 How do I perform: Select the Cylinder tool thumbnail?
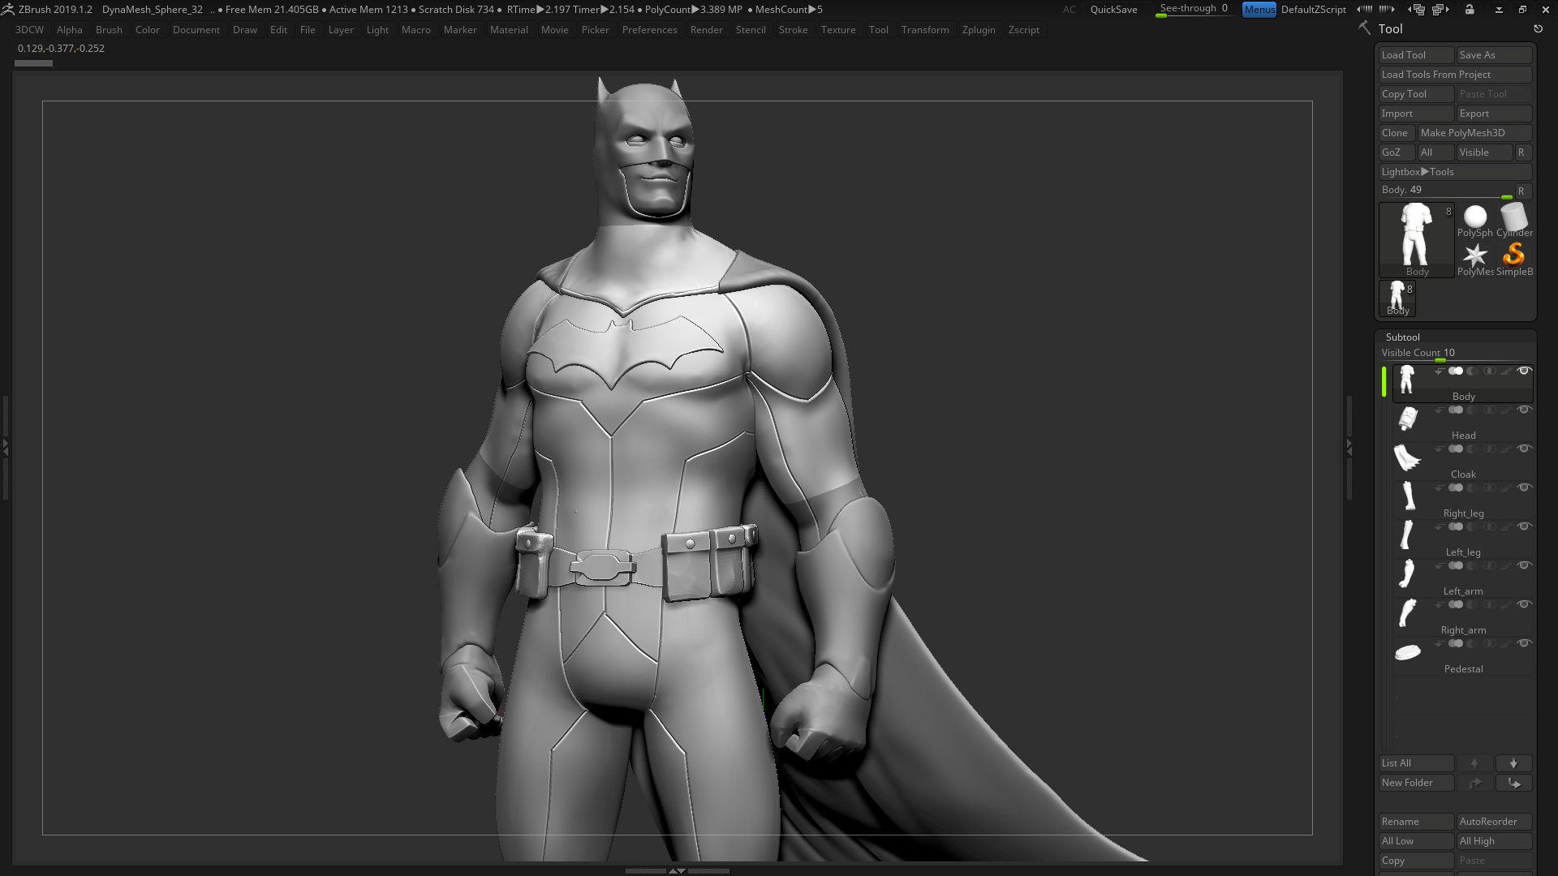(1514, 221)
